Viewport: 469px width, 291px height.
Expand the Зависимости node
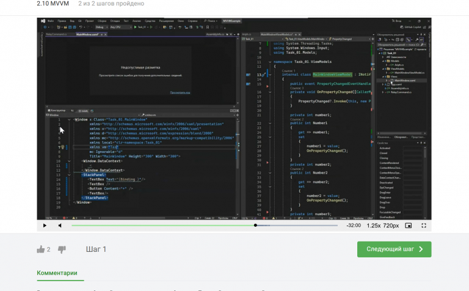click(x=384, y=57)
